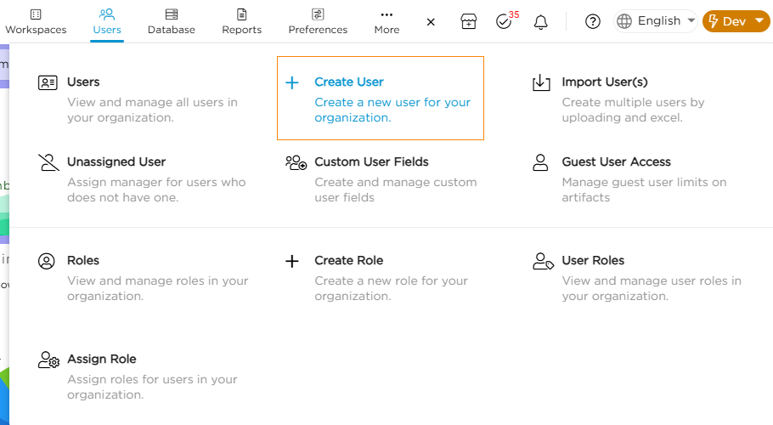This screenshot has width=773, height=425.
Task: Expand the English language dropdown
Action: [656, 21]
